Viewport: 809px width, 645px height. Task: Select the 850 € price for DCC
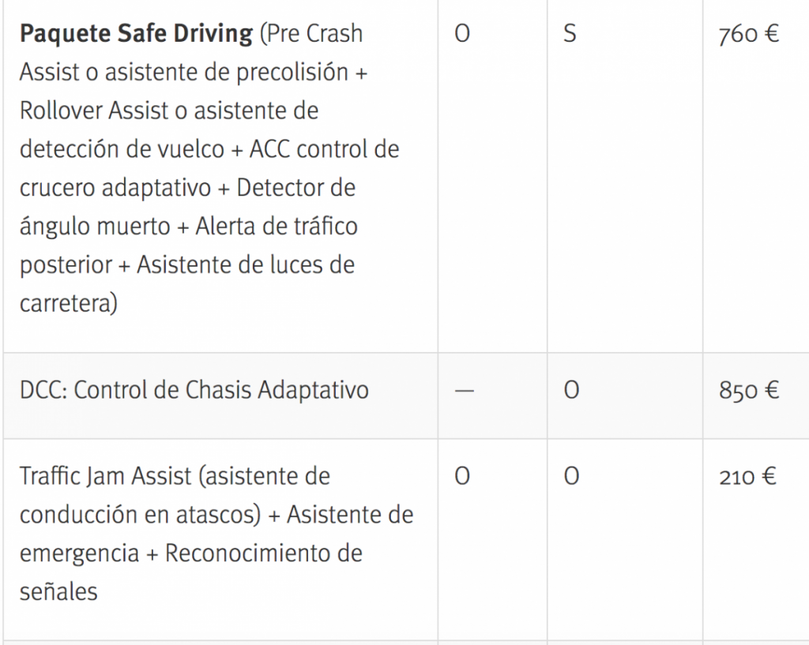pyautogui.click(x=748, y=391)
